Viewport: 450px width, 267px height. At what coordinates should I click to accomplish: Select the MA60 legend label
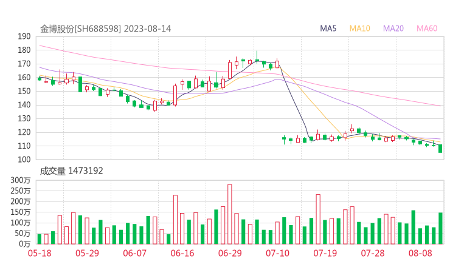coord(427,29)
